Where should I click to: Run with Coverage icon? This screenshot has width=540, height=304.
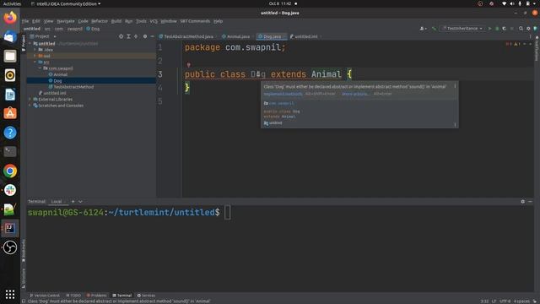[505, 28]
